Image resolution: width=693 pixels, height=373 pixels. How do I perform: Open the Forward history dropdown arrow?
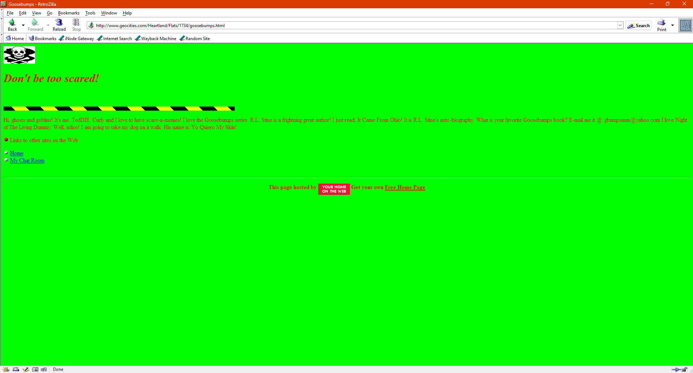(x=48, y=25)
